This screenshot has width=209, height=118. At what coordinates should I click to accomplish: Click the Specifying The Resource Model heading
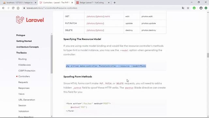pos(82,39)
